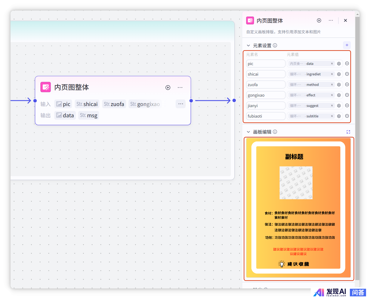Click the play icon on the 内页图整体 node card
370x299 pixels.
pos(168,88)
